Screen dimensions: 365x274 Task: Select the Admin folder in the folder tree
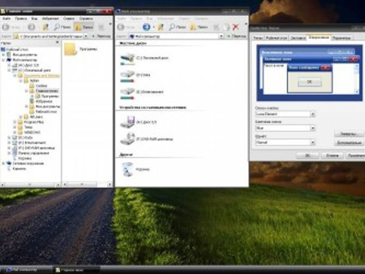[34, 80]
